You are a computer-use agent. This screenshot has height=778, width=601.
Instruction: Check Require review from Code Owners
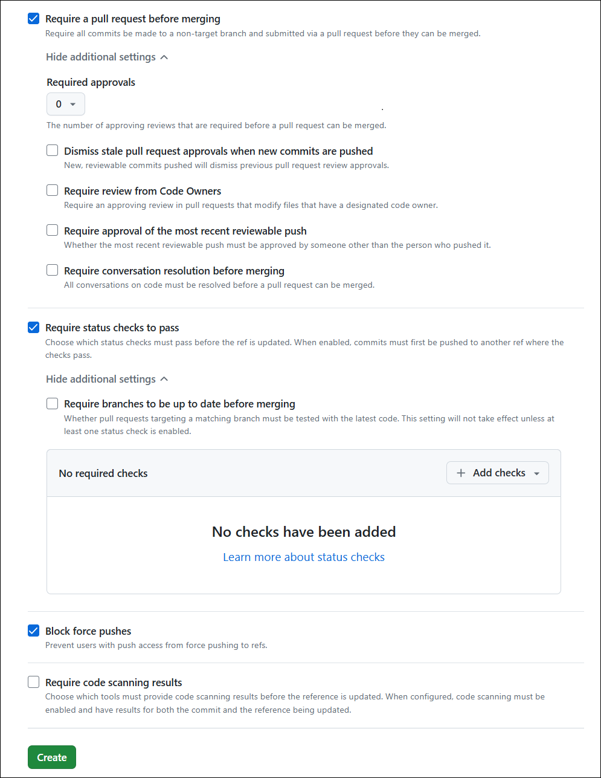click(x=52, y=190)
